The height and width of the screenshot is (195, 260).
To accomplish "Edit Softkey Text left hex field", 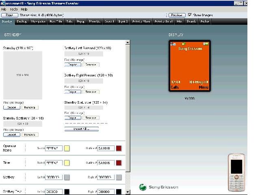I will coord(54,192).
